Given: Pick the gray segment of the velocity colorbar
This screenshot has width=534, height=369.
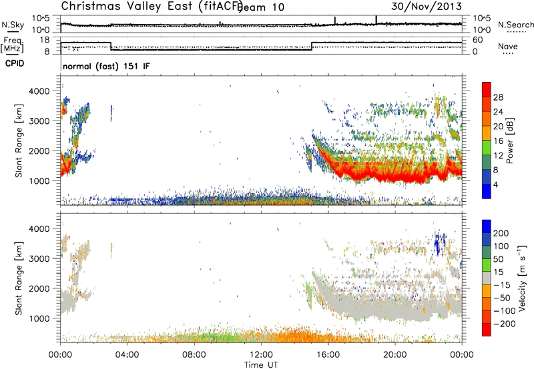Looking at the screenshot, I should tap(487, 278).
